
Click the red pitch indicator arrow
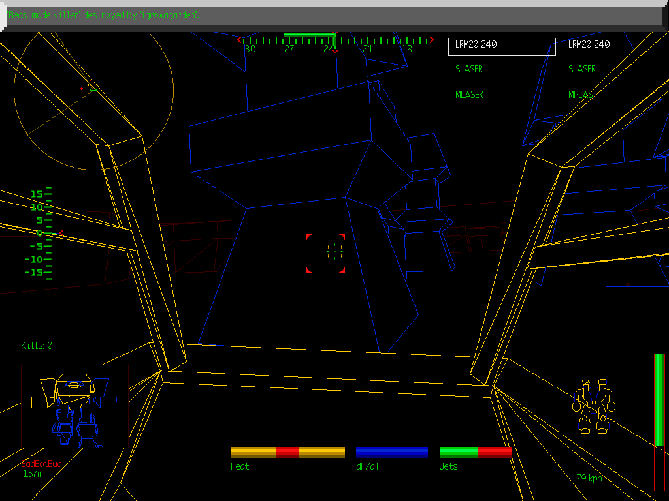coord(61,233)
